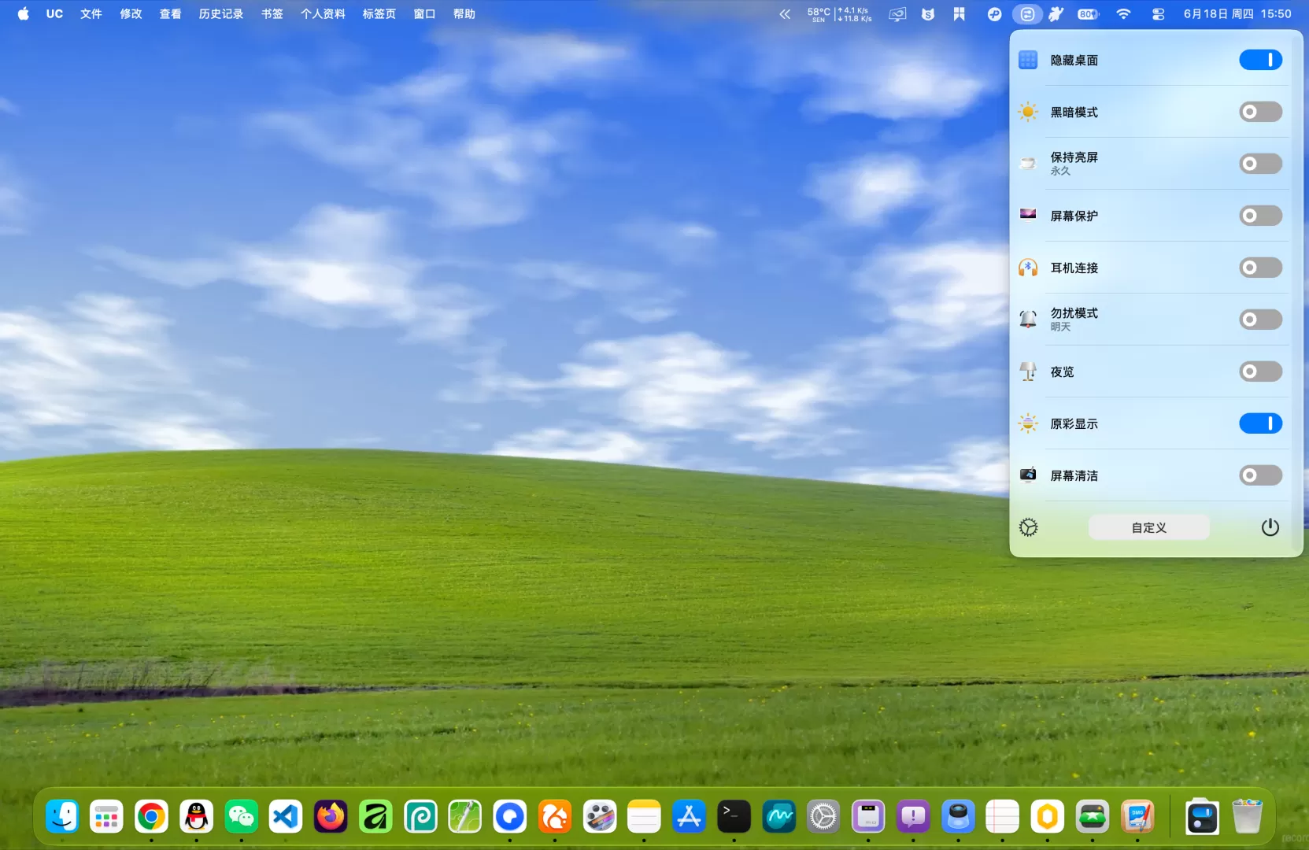
Task: Click the 屏幕清洁 label
Action: coord(1074,475)
